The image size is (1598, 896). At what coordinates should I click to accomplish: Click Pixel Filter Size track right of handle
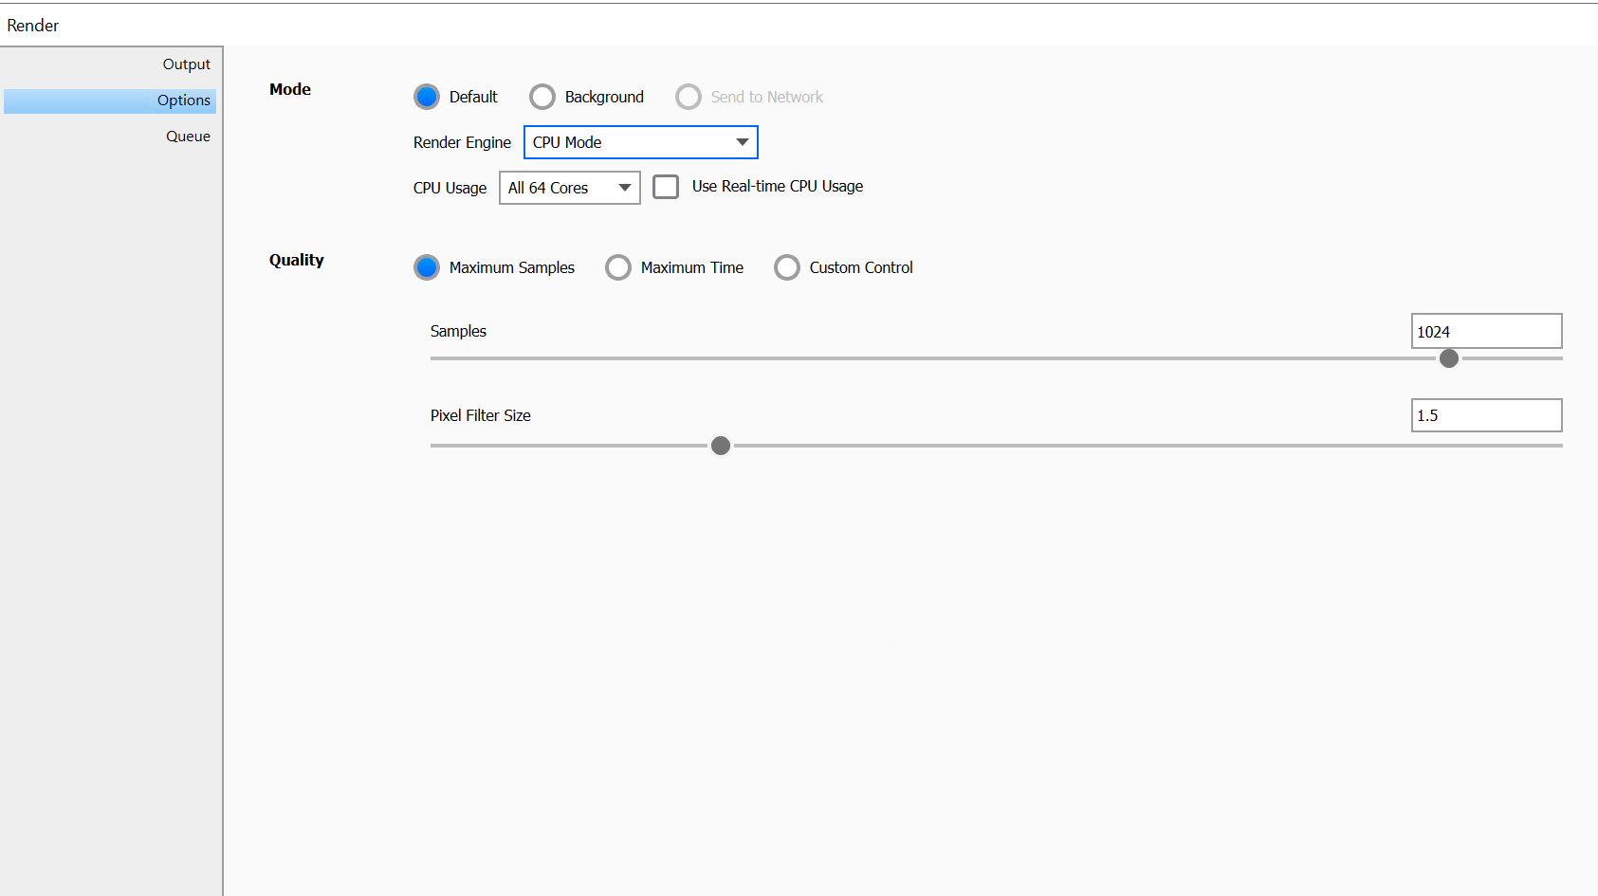tap(1138, 446)
